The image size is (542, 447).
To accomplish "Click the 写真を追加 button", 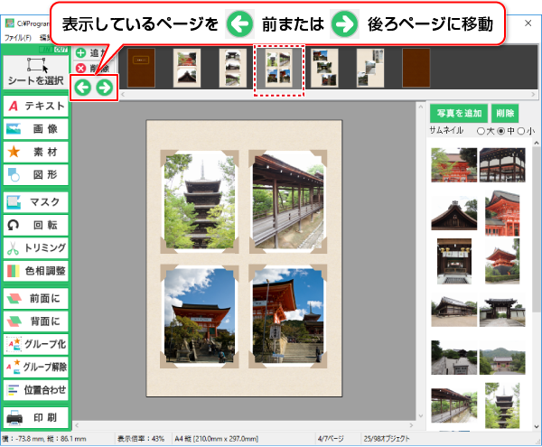I will 457,113.
